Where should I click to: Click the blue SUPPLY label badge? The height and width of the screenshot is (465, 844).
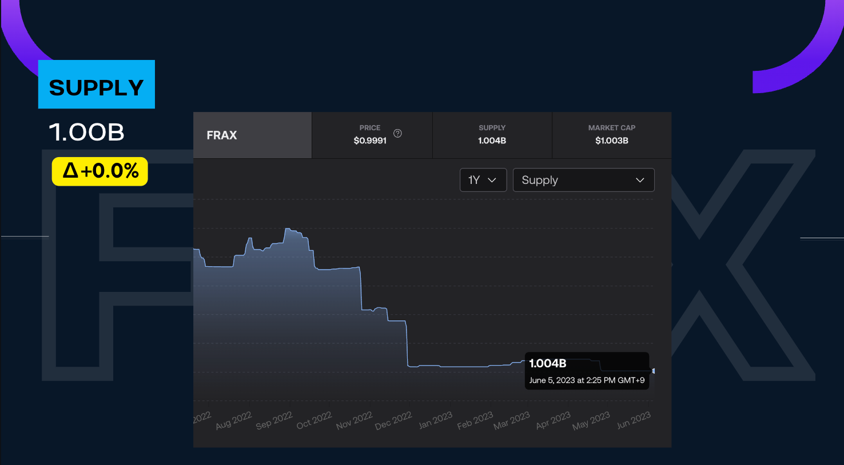[97, 85]
